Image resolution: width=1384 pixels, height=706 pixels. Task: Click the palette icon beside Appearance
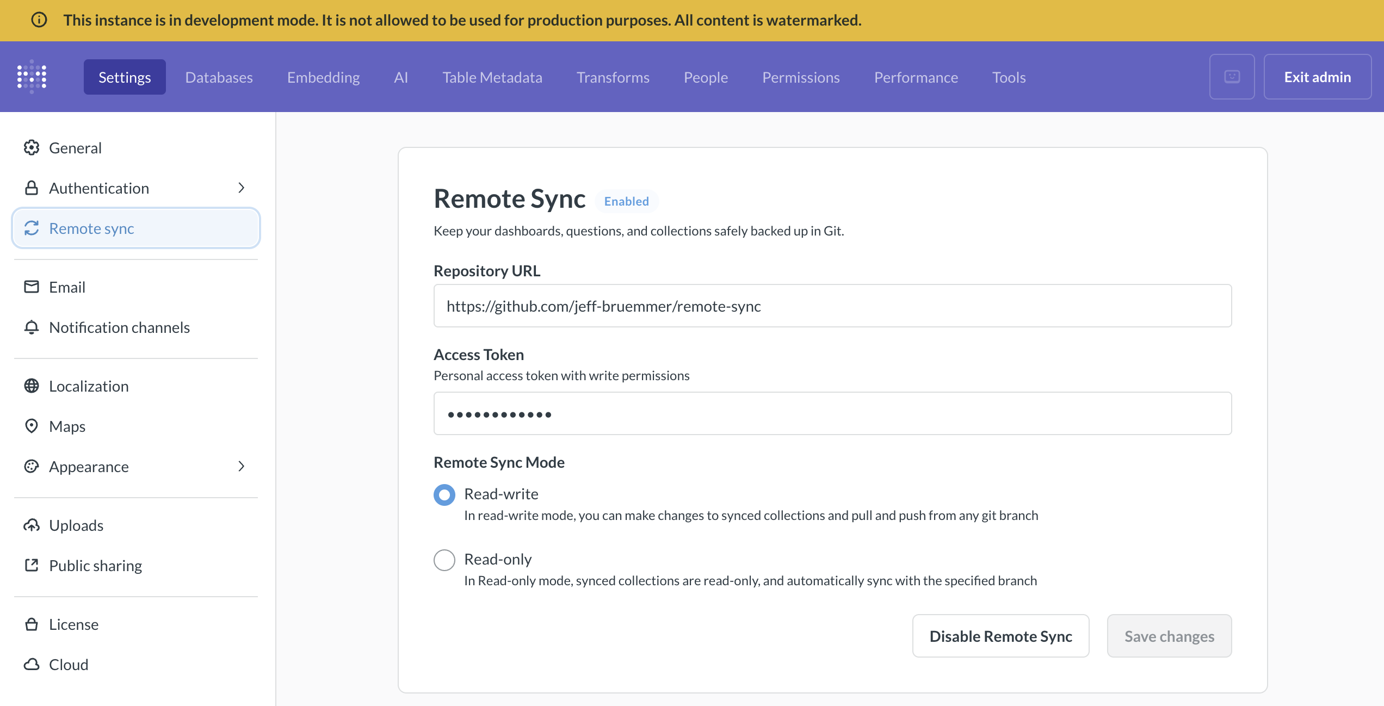pyautogui.click(x=31, y=466)
